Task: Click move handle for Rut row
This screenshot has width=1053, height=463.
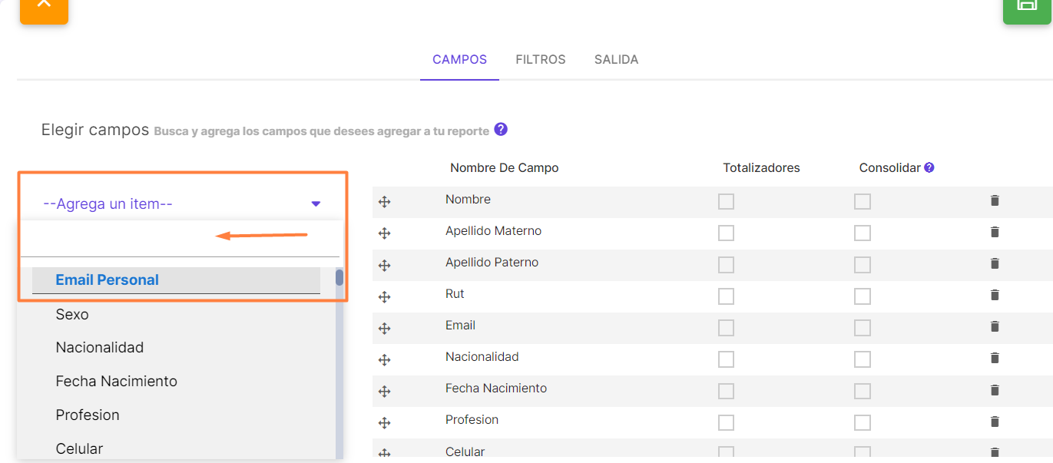Action: point(385,296)
